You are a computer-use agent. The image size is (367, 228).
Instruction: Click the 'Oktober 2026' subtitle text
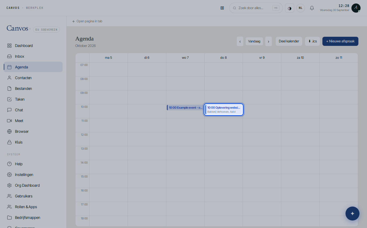(x=85, y=46)
